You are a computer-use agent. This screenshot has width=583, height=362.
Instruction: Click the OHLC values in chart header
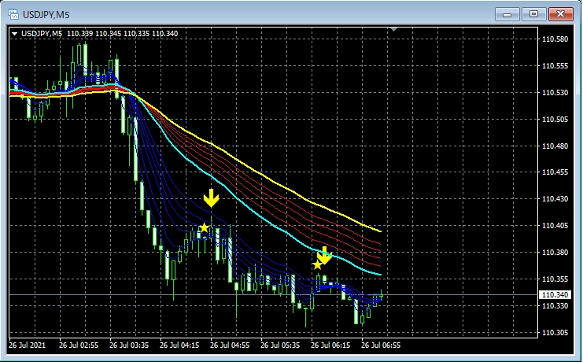[x=122, y=34]
